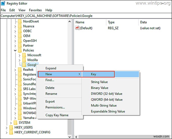Open the Favorites menu
172x139 pixels.
[x=35, y=10]
